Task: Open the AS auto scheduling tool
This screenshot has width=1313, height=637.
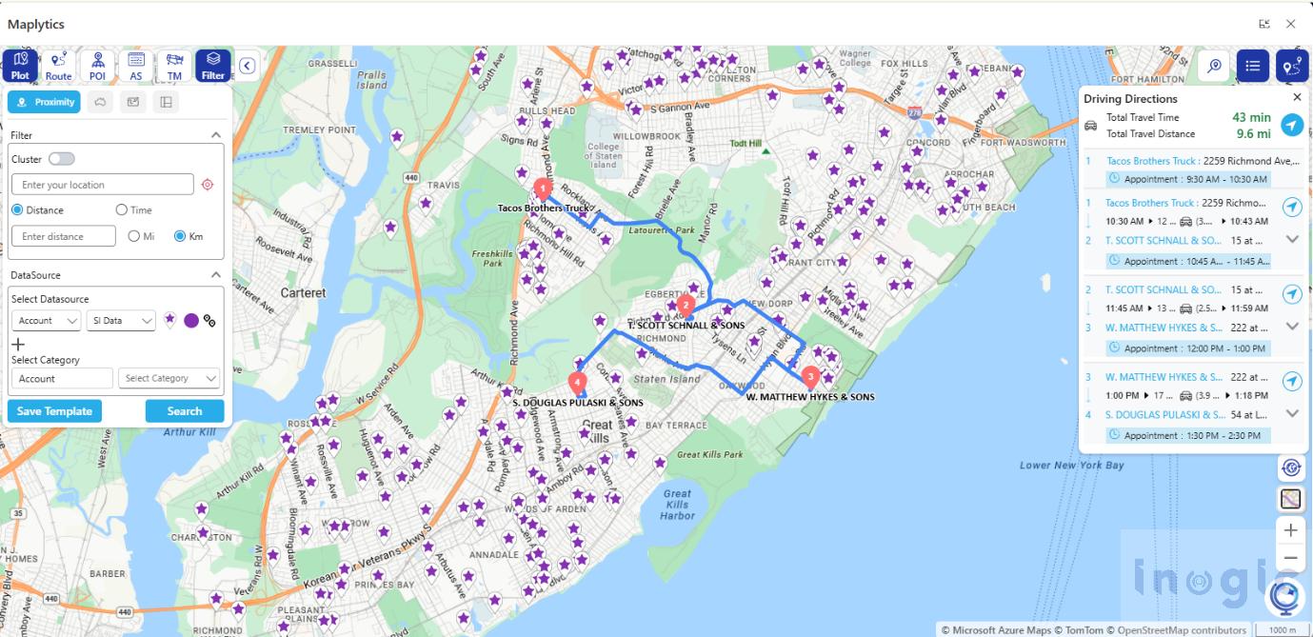Action: (136, 66)
